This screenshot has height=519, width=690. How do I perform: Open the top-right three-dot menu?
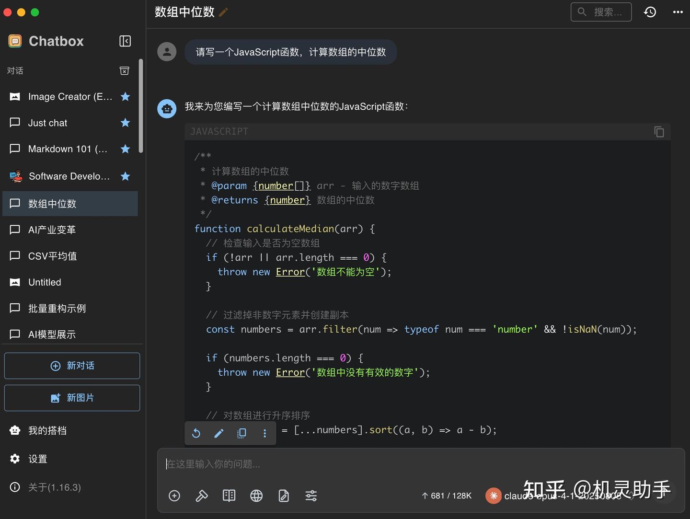point(677,12)
